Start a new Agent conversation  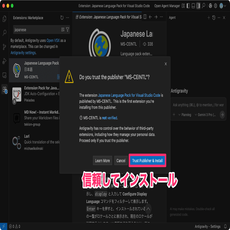coord(209,18)
